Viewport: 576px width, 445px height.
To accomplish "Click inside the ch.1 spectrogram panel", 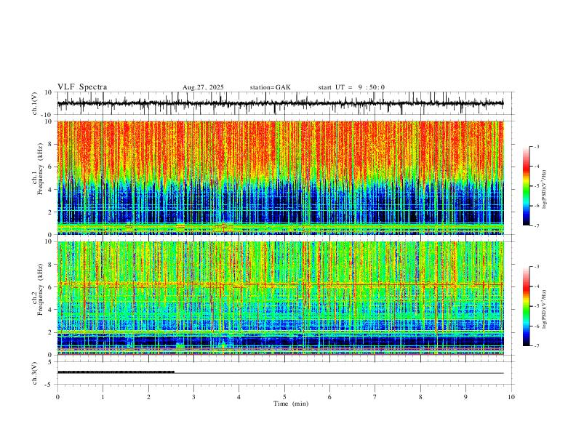I will tap(280, 177).
